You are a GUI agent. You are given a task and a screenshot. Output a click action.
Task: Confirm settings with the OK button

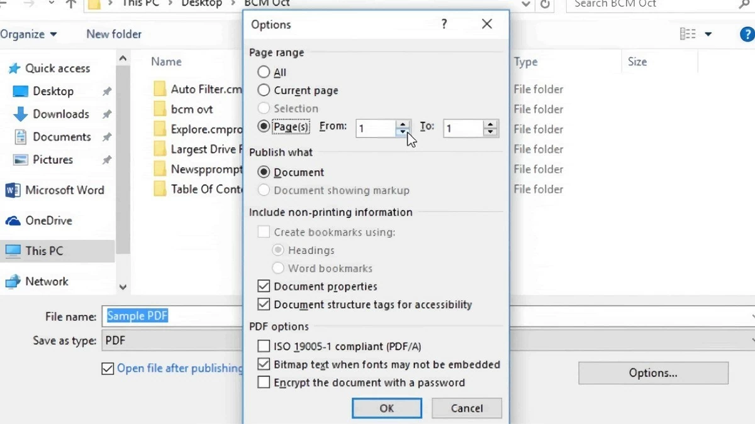tap(386, 408)
